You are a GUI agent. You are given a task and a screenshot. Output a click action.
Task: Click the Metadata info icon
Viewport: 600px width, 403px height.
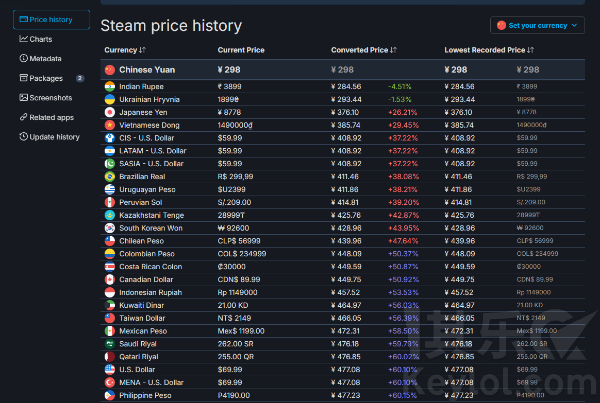(x=24, y=59)
